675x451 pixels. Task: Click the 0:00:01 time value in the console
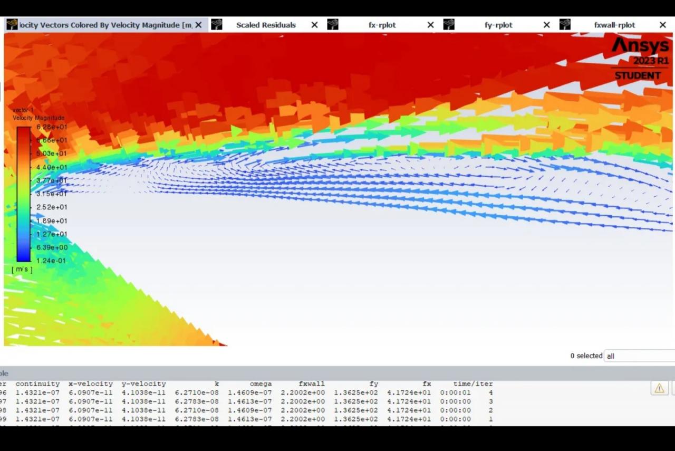tap(456, 392)
